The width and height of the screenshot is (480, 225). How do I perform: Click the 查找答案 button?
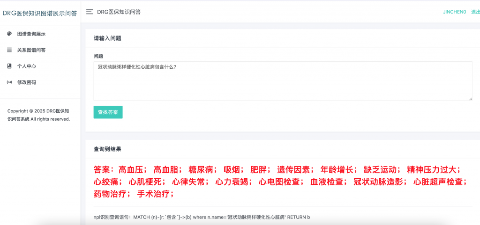pos(108,112)
